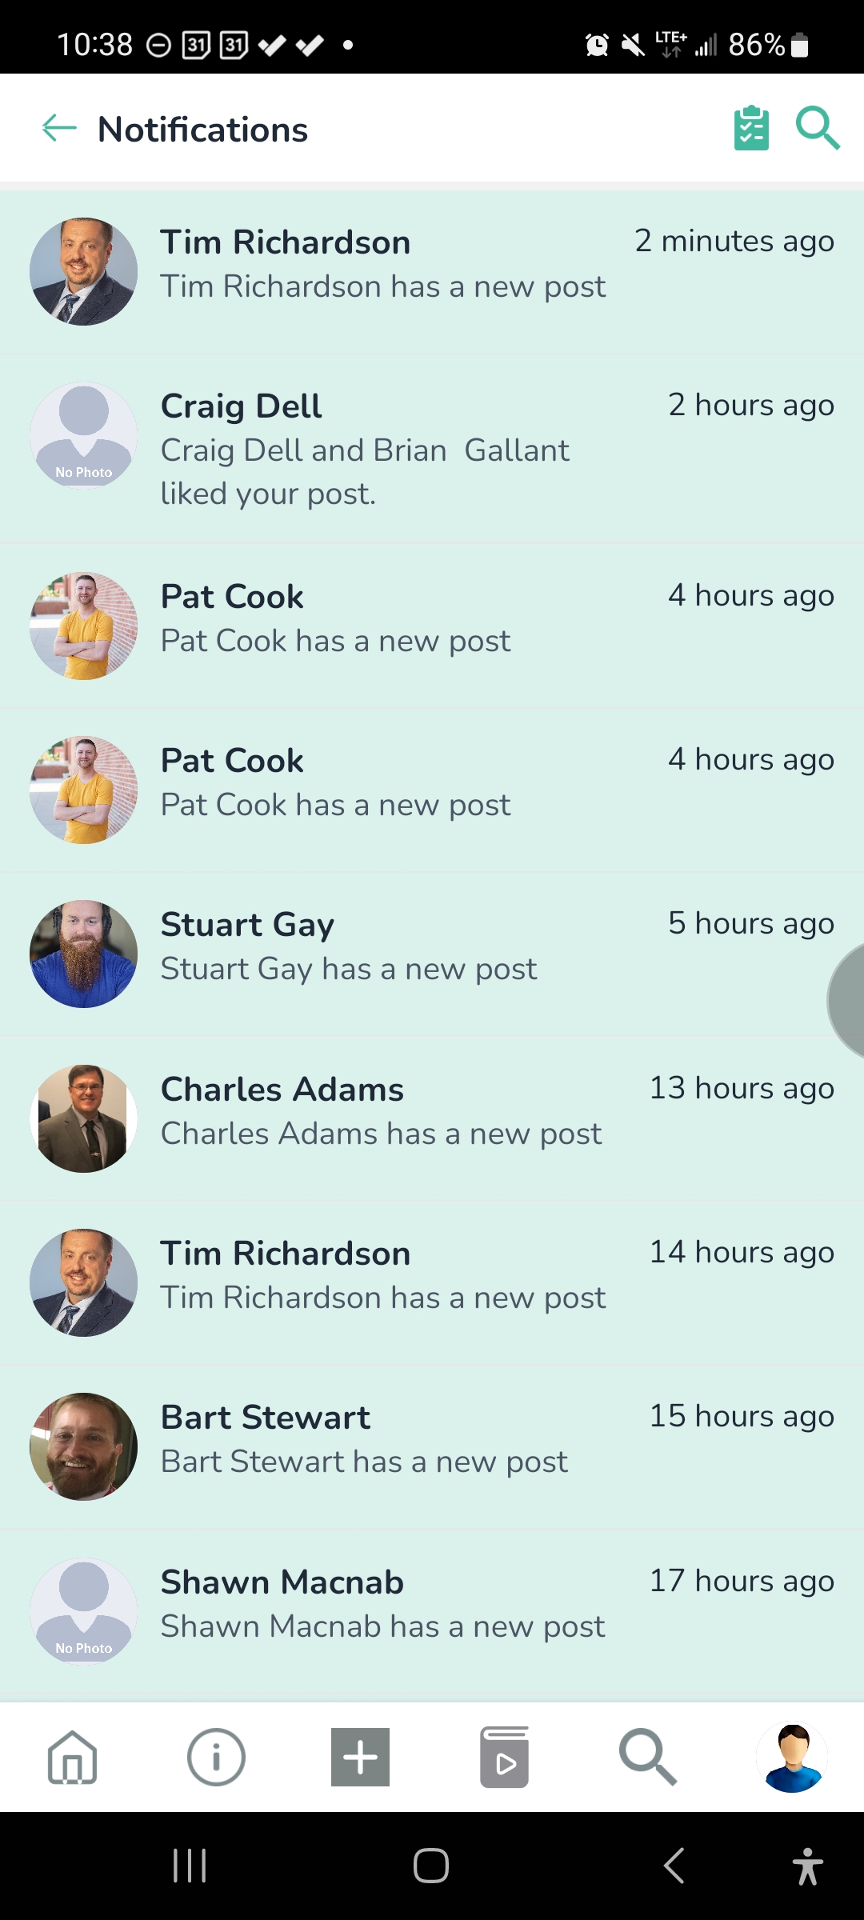Open the info icon in bottom bar
This screenshot has width=864, height=1920.
click(216, 1758)
